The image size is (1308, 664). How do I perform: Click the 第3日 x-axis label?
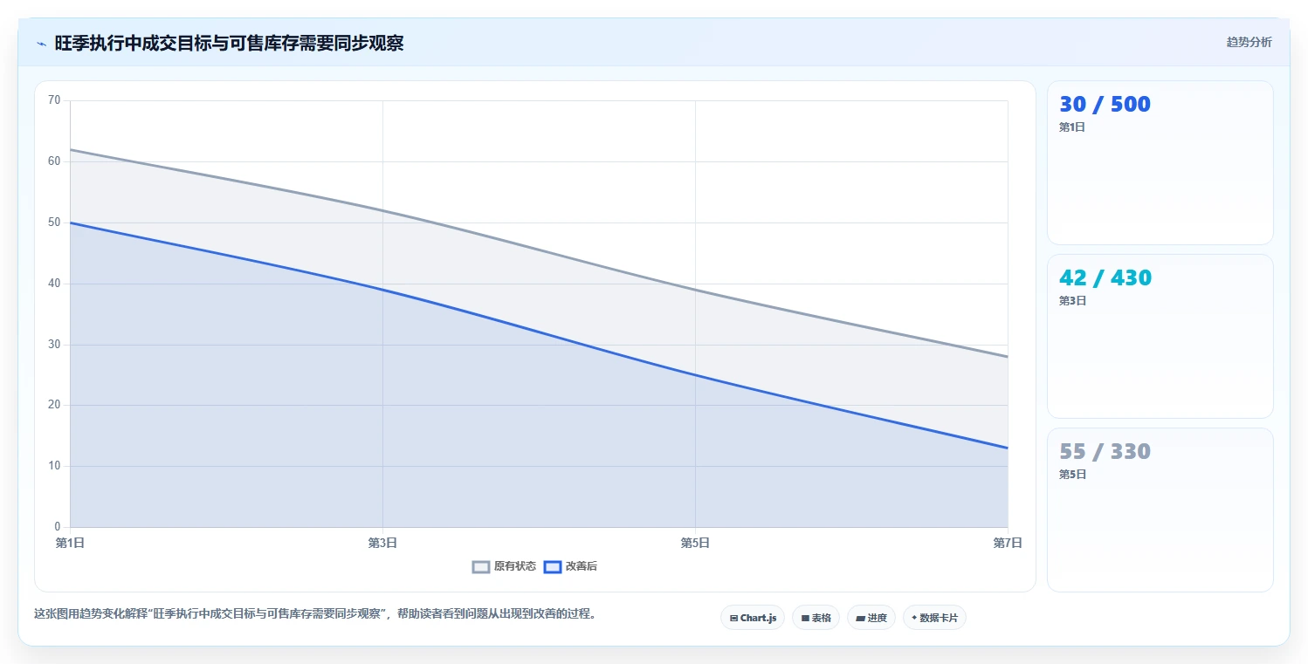(382, 543)
